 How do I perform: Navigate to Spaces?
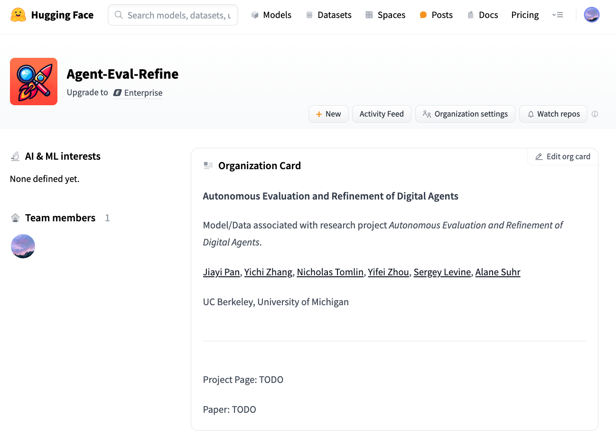[x=385, y=15]
